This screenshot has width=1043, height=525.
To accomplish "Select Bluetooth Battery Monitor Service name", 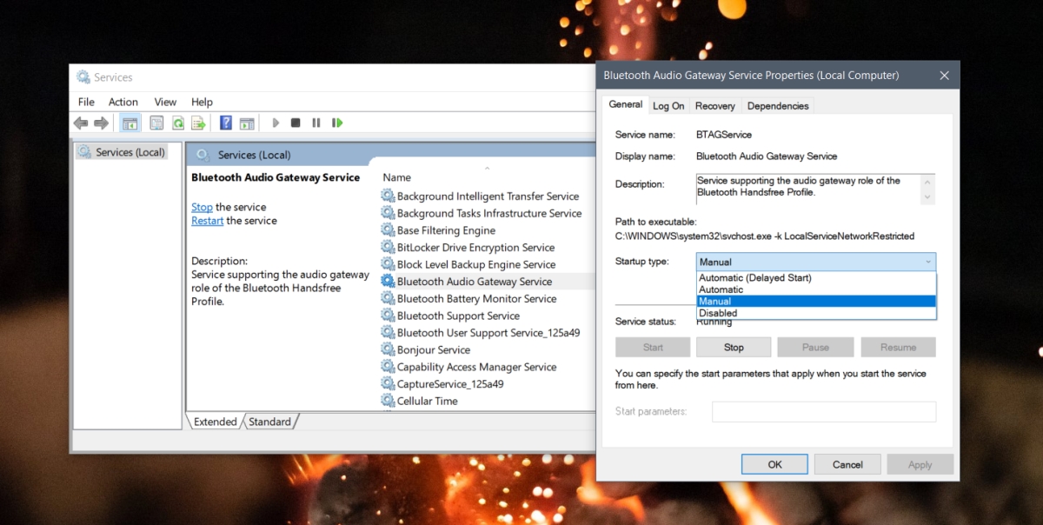I will 476,299.
